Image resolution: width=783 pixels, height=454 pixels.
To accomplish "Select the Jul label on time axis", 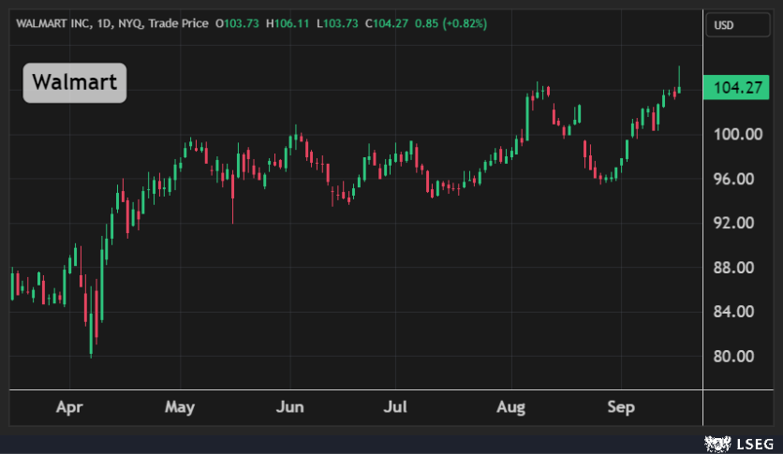I will (x=398, y=407).
